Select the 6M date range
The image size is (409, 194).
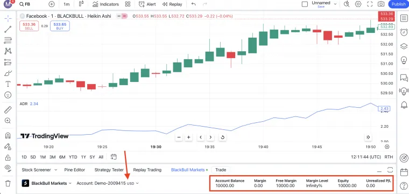(62, 157)
